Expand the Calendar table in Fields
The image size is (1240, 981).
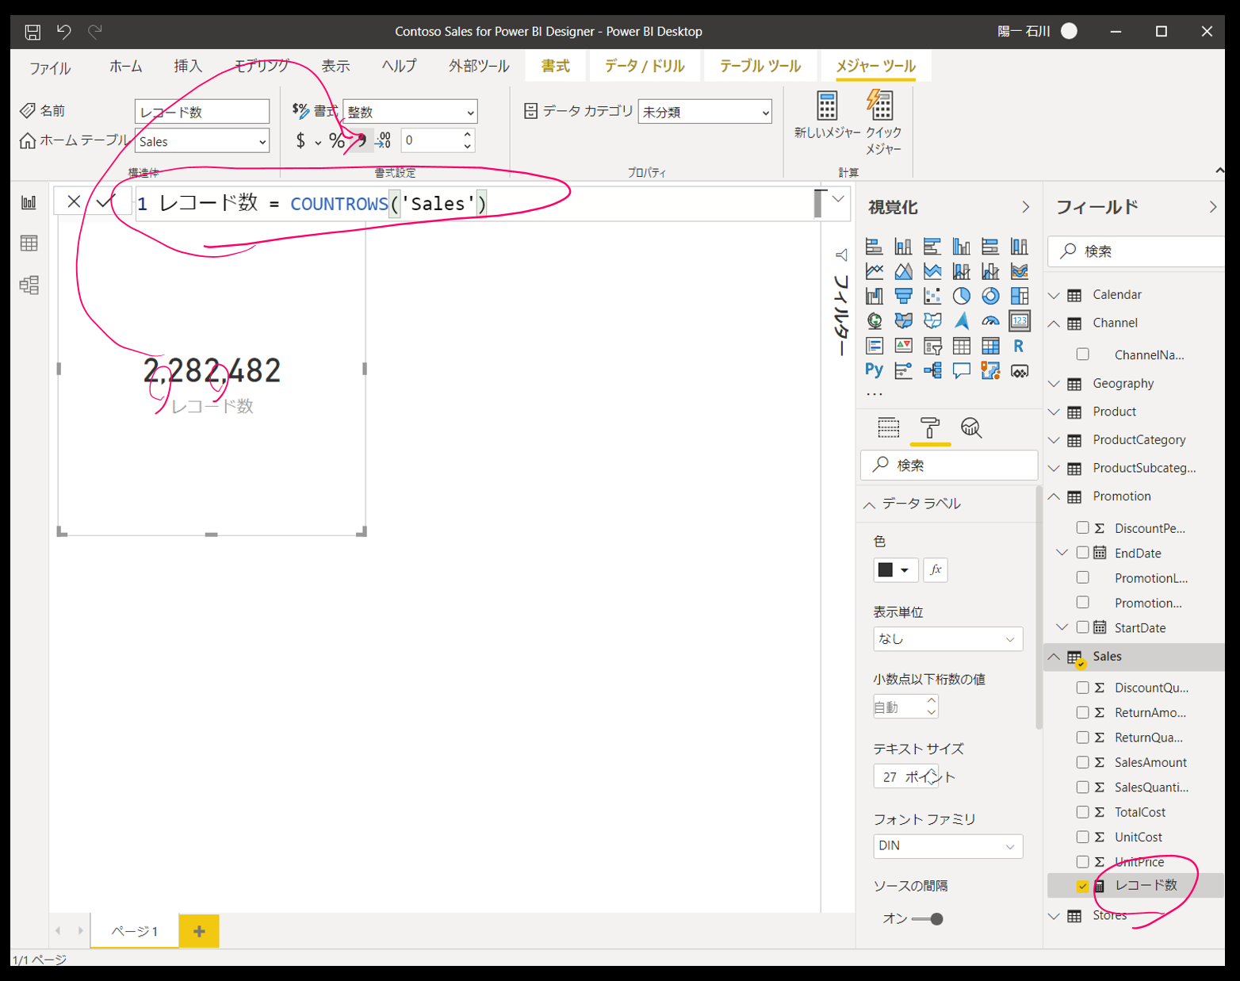point(1054,295)
